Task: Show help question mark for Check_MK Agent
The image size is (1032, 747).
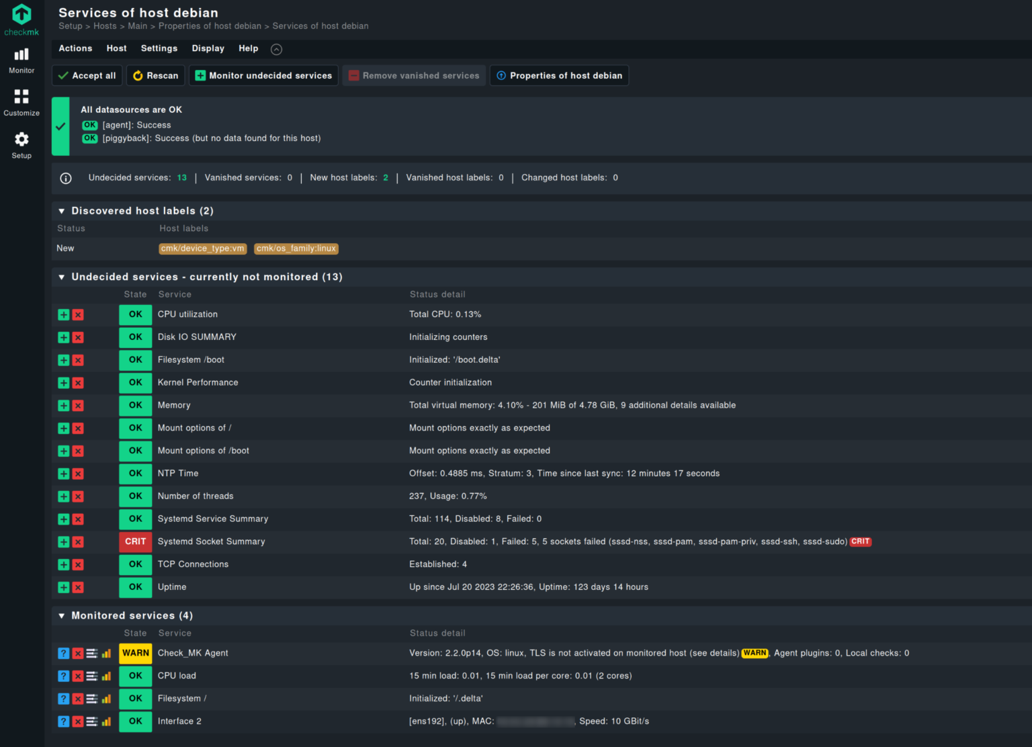Action: point(63,654)
